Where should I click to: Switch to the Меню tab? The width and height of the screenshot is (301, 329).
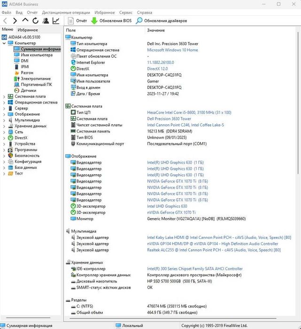coord(8,29)
